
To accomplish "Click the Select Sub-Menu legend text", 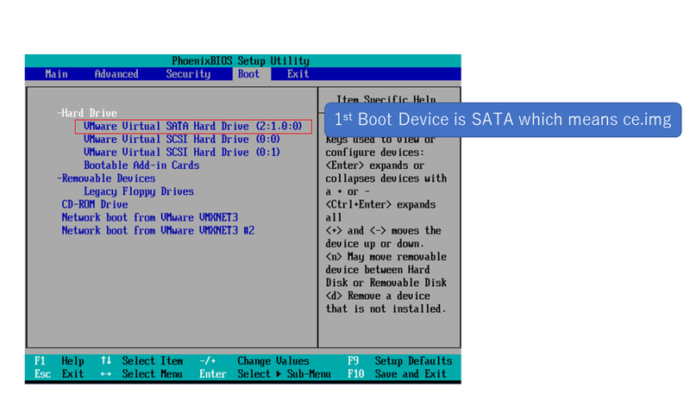I will coord(285,374).
